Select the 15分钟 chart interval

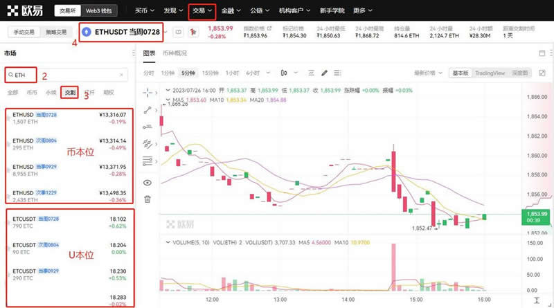click(x=209, y=73)
